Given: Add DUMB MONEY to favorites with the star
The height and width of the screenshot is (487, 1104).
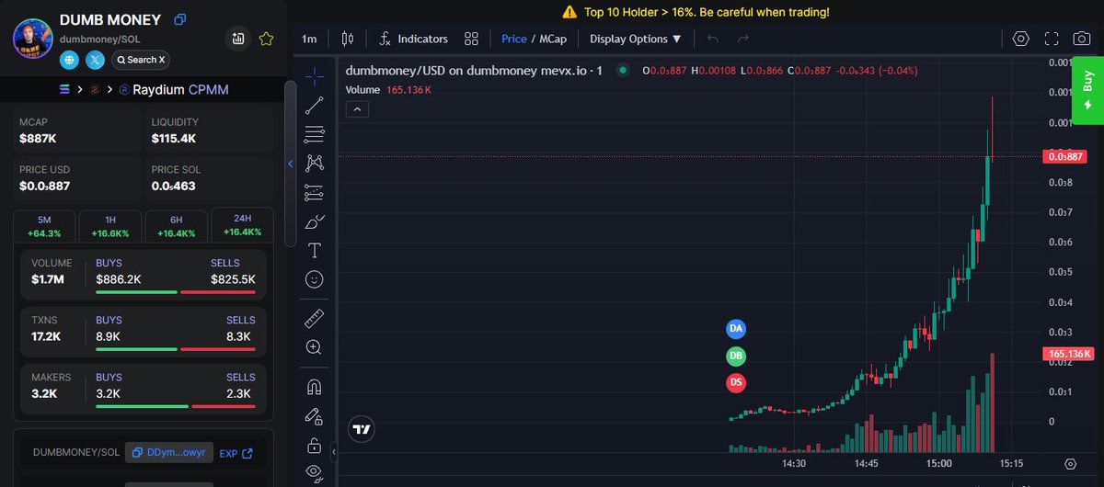Looking at the screenshot, I should (x=266, y=39).
